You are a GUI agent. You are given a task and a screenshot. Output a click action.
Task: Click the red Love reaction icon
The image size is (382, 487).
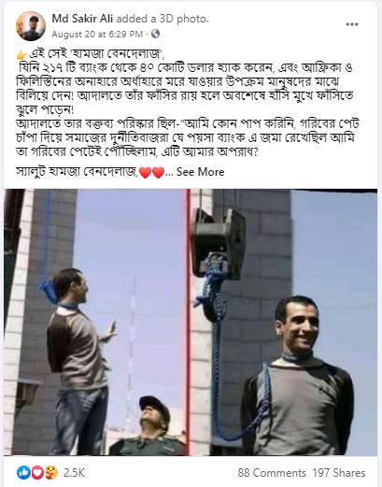pyautogui.click(x=37, y=473)
